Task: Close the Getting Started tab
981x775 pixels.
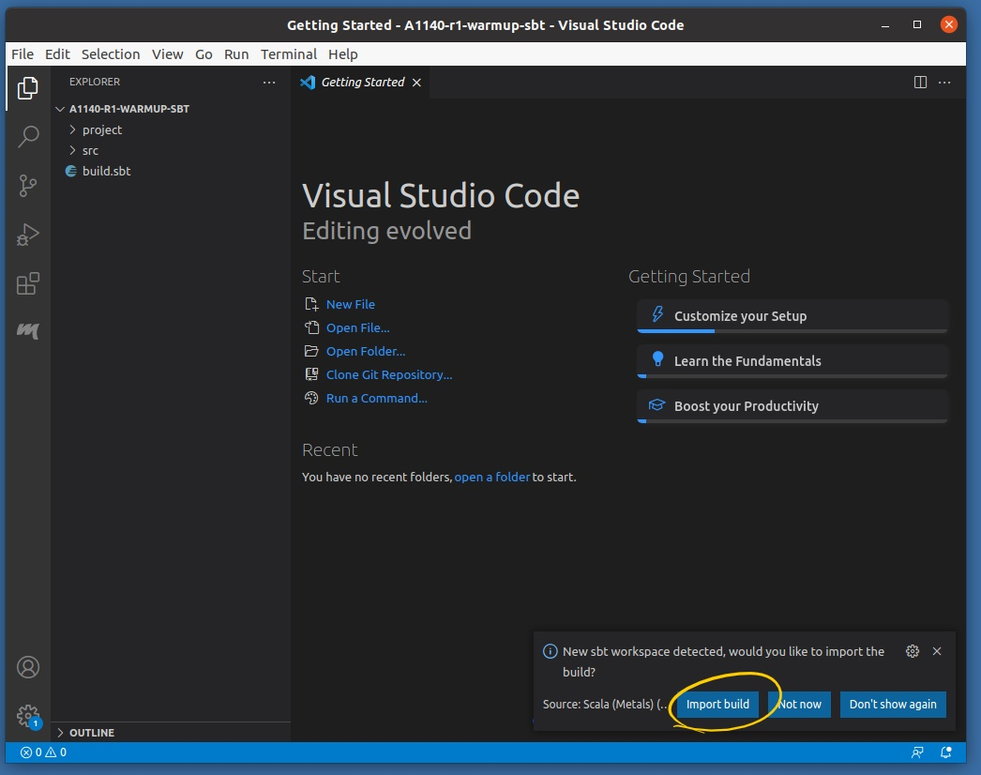Action: pos(417,83)
